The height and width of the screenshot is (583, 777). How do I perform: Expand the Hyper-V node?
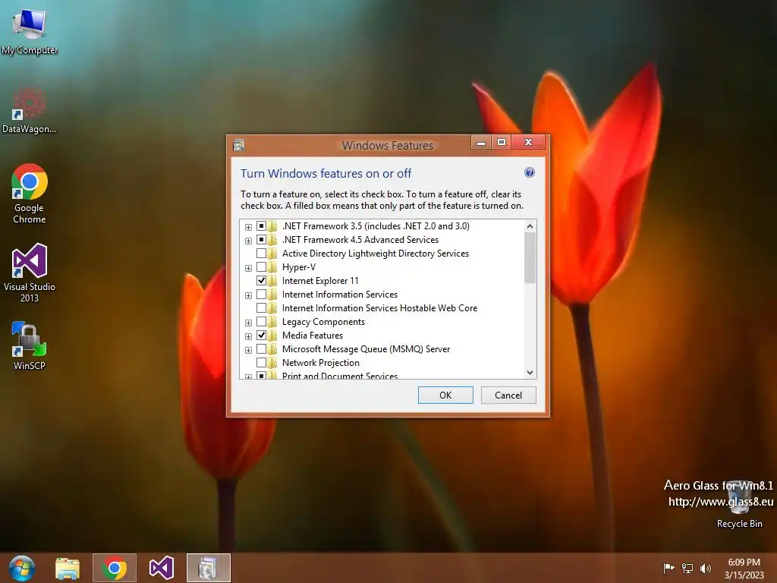(248, 268)
